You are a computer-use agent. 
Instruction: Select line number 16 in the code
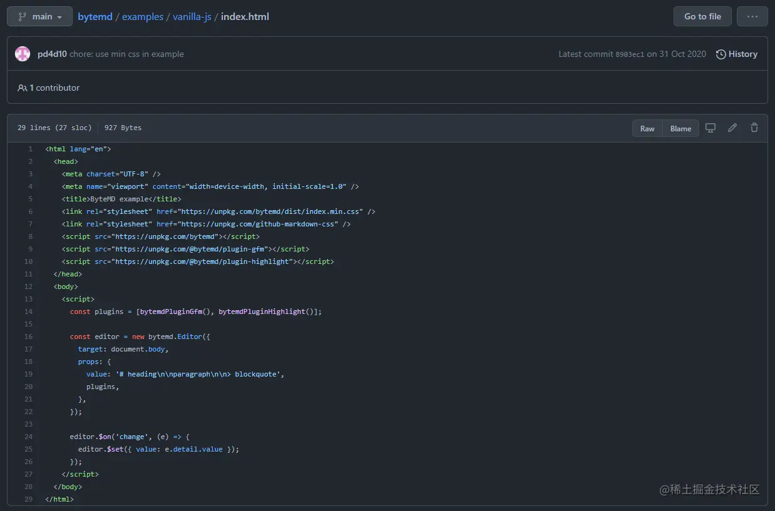point(28,336)
